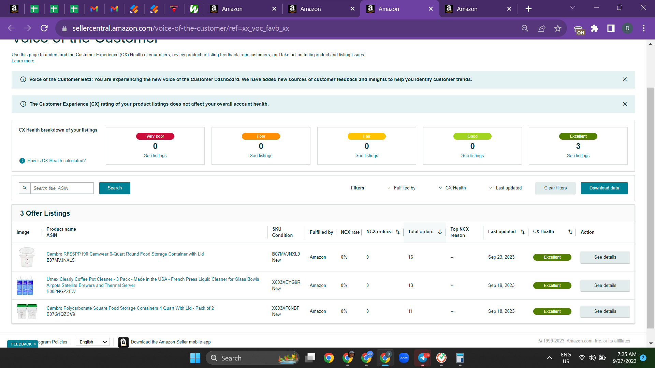Bookmark this page with the star icon
This screenshot has height=368, width=655.
[558, 28]
